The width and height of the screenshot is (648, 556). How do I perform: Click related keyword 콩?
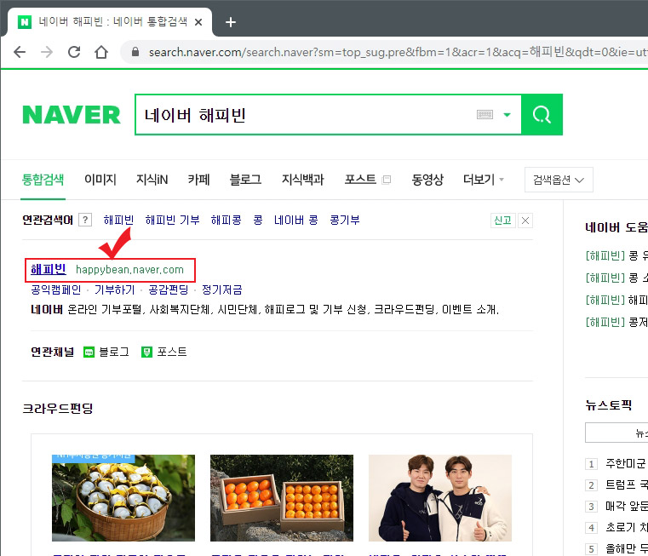click(258, 220)
